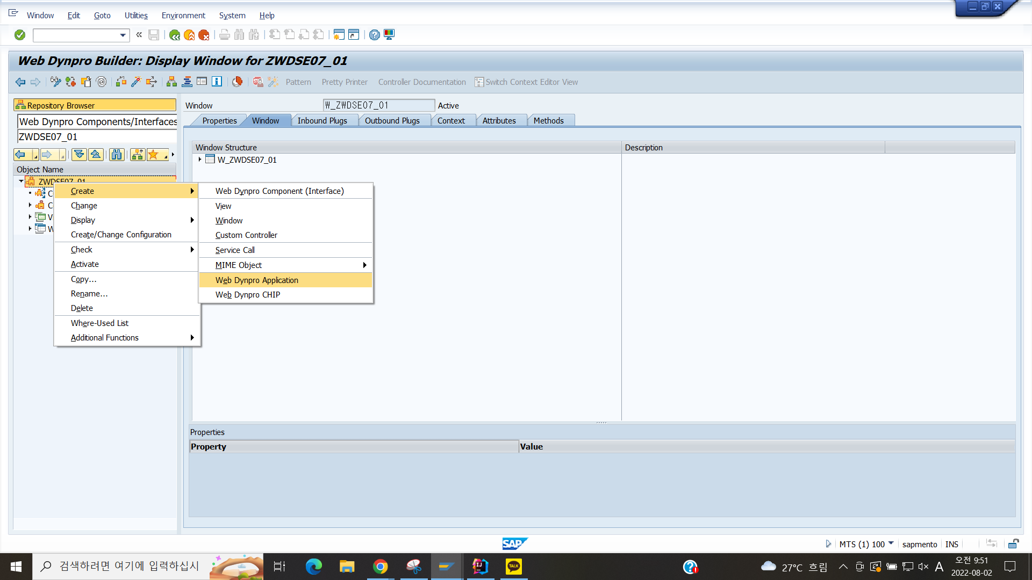Choose View in Create submenu
1032x580 pixels.
coord(285,206)
